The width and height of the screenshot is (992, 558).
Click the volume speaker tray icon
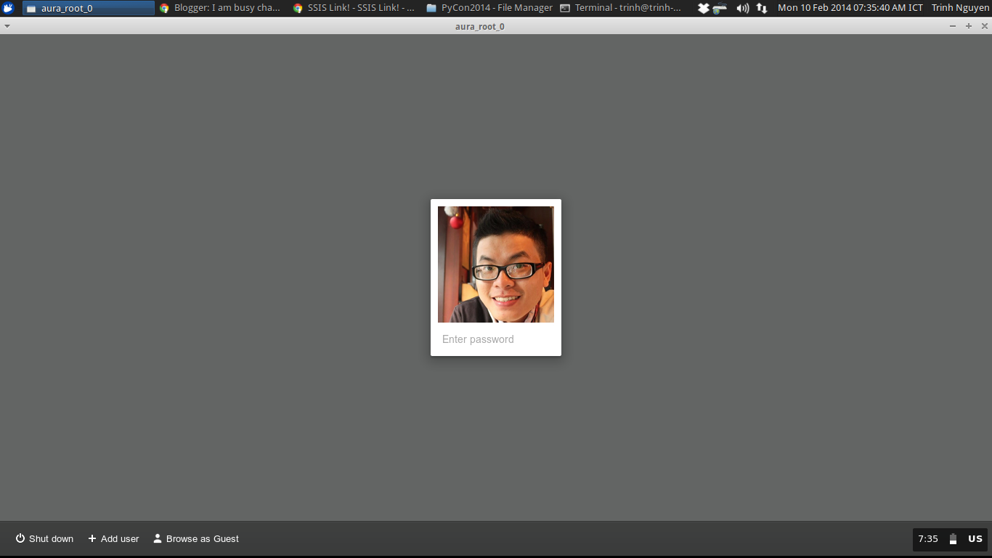[742, 8]
